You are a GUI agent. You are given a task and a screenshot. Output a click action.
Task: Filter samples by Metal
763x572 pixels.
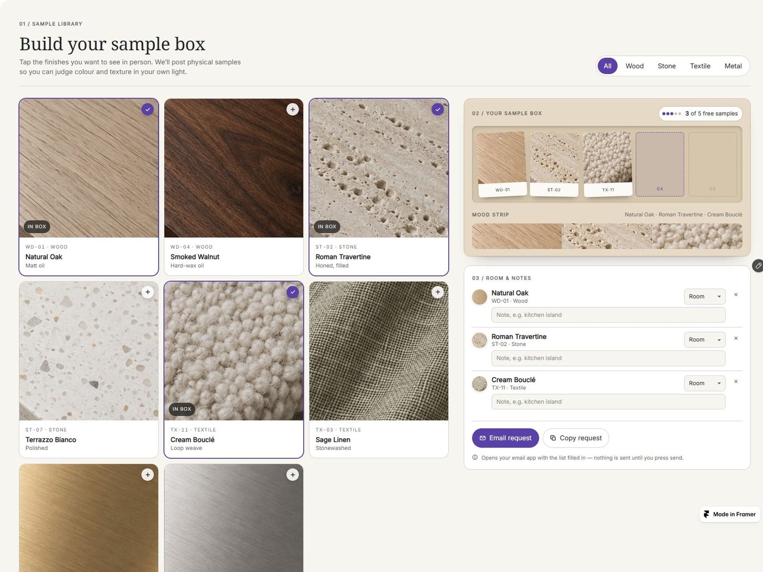[x=733, y=66]
